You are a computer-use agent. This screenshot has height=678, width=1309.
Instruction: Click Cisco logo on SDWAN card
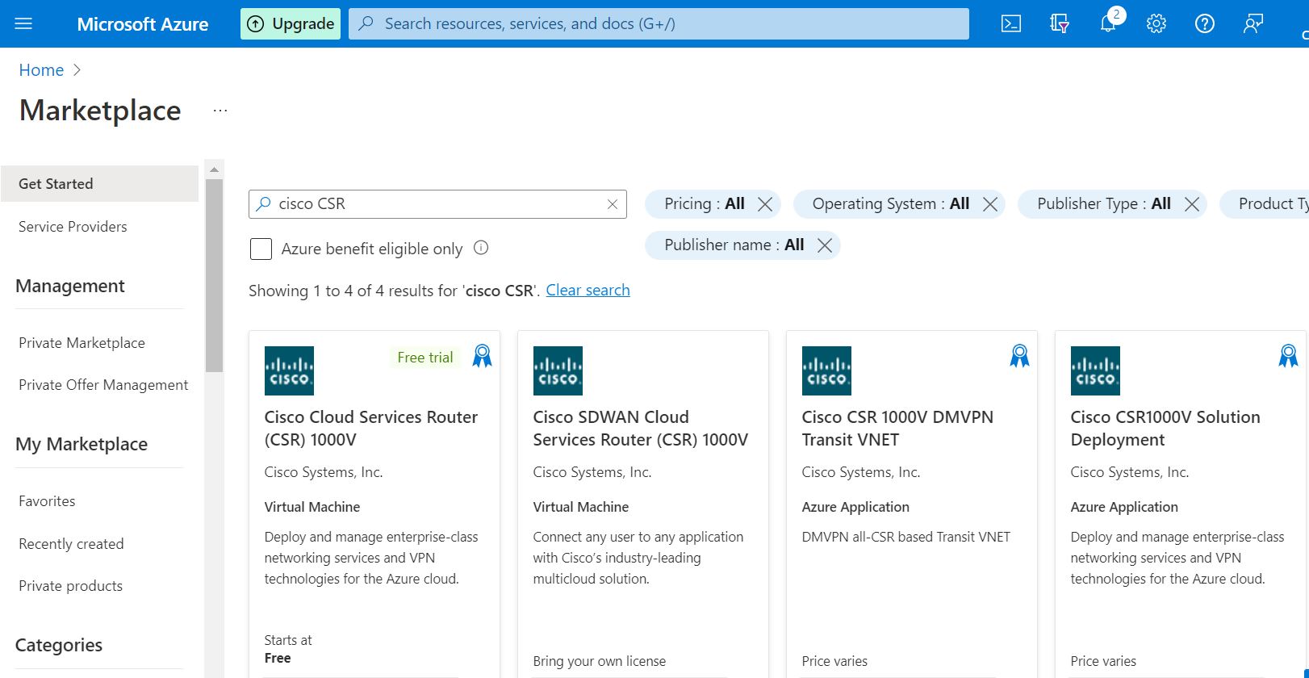tap(558, 370)
